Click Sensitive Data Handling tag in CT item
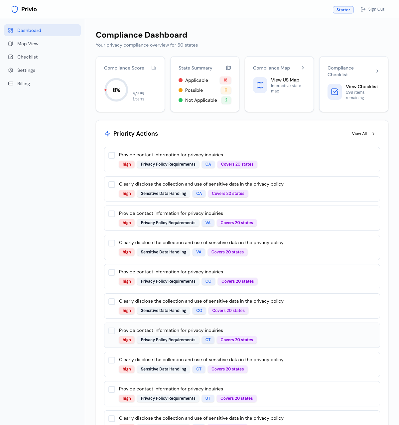This screenshot has height=425, width=399. point(163,369)
